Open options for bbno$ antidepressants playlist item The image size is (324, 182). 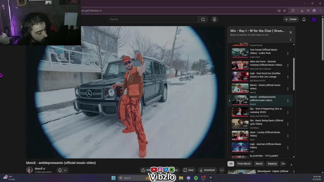point(288,101)
